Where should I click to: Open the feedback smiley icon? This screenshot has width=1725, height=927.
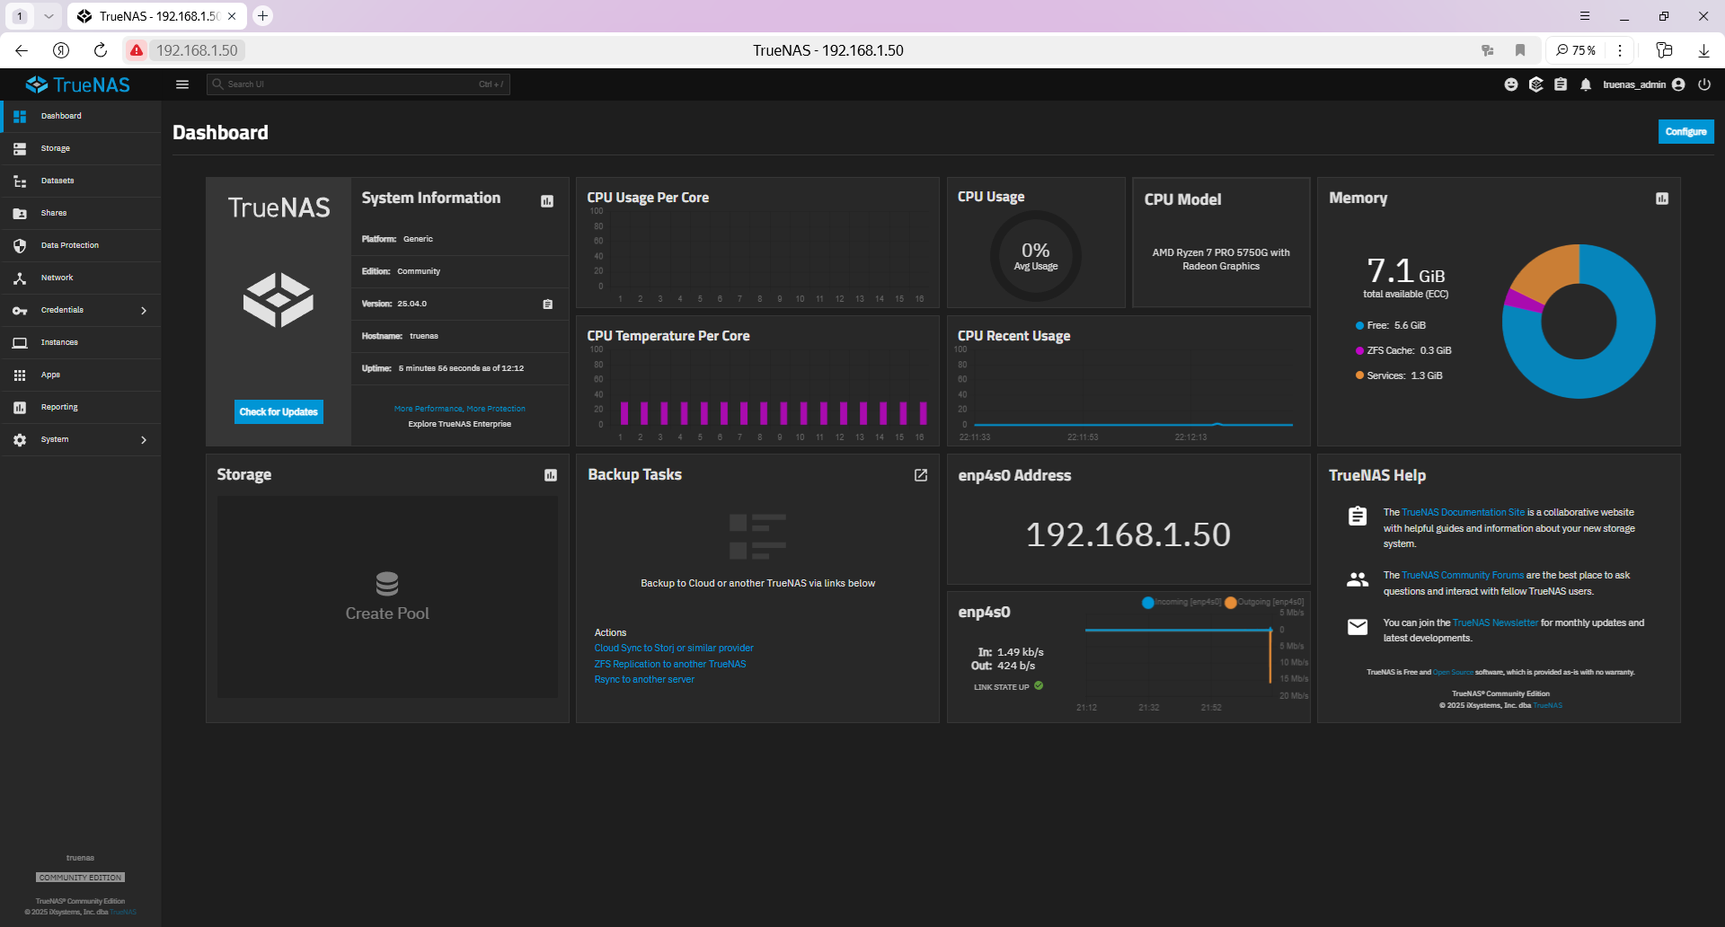1511,84
